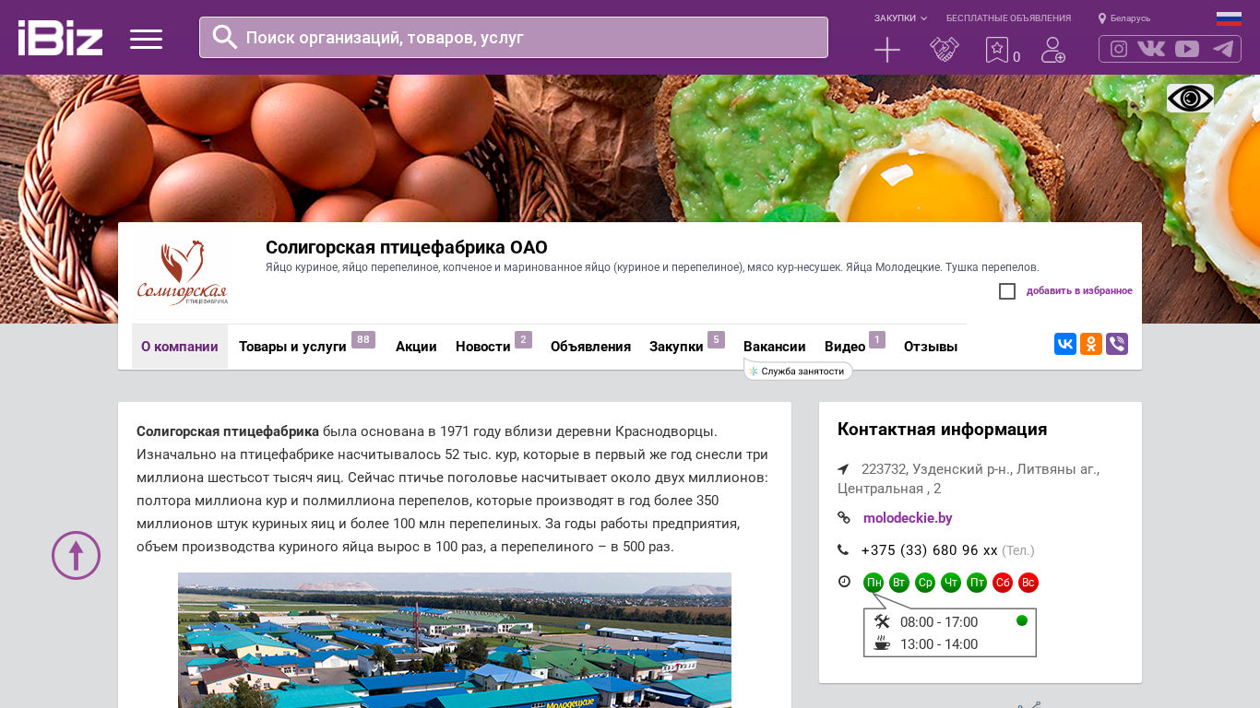
Task: Click the scroll-to-top arrow button
Action: (x=76, y=555)
